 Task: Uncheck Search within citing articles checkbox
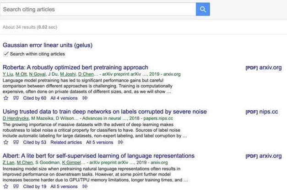tap(6, 54)
